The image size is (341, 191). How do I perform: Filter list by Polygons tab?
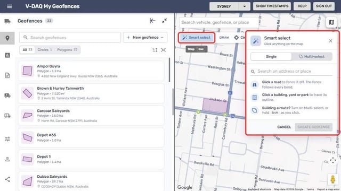(67, 50)
